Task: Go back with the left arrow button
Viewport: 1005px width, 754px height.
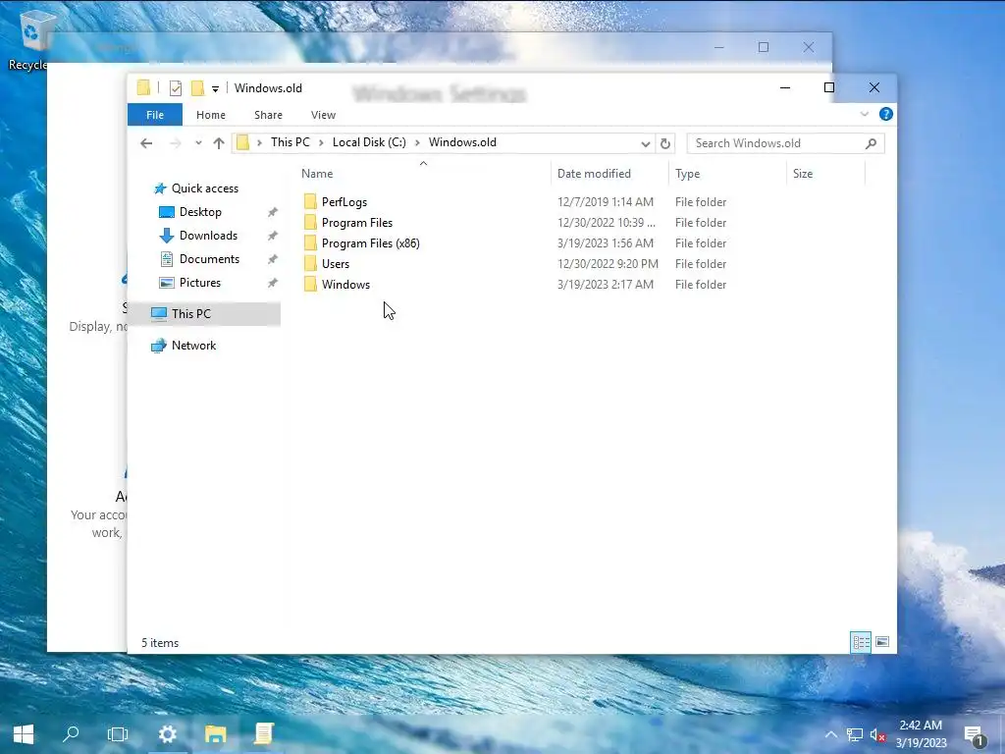Action: tap(146, 143)
